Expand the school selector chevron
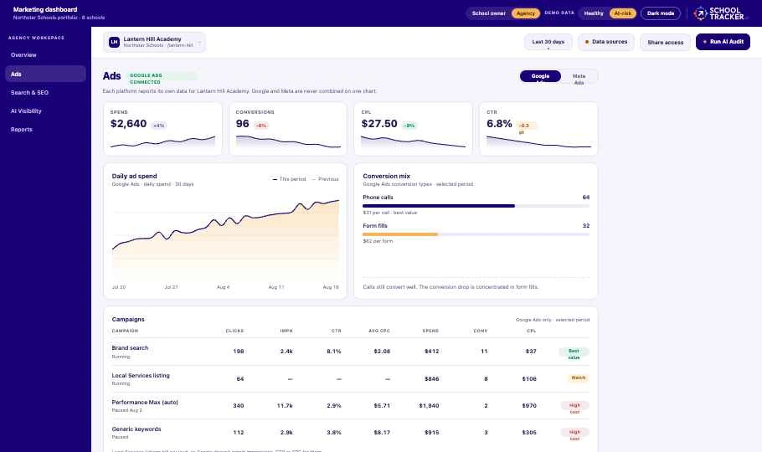Image resolution: width=762 pixels, height=452 pixels. pos(199,43)
